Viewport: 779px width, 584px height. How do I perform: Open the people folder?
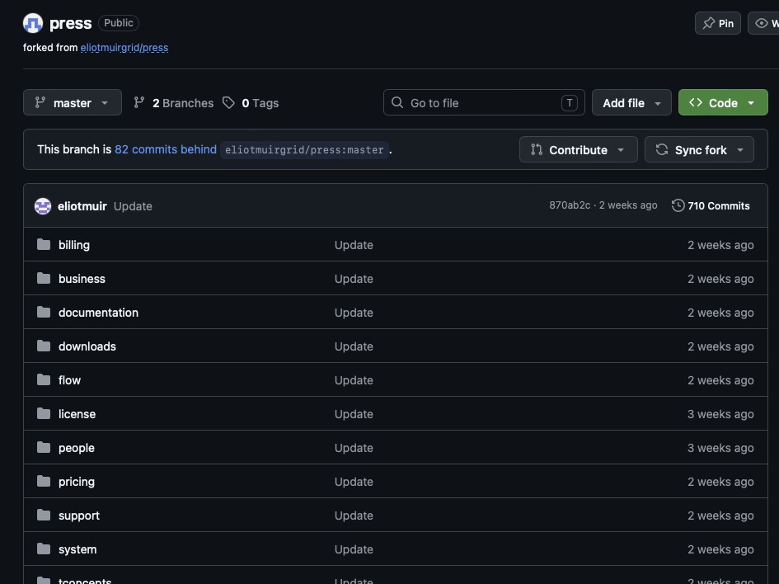point(77,448)
